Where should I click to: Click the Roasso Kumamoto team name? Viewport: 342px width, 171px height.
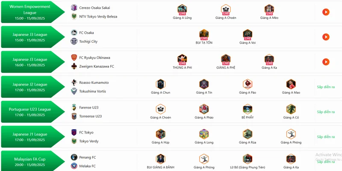(94, 83)
